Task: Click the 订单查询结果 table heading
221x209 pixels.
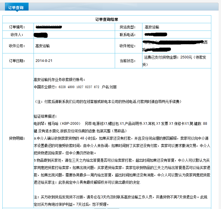Action: (x=107, y=20)
